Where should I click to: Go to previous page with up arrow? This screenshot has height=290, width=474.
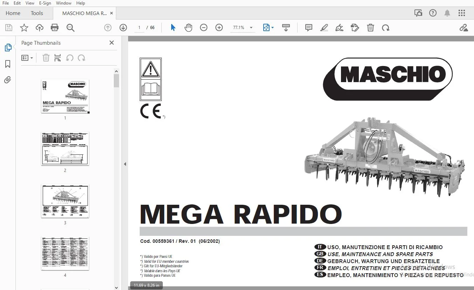(108, 28)
